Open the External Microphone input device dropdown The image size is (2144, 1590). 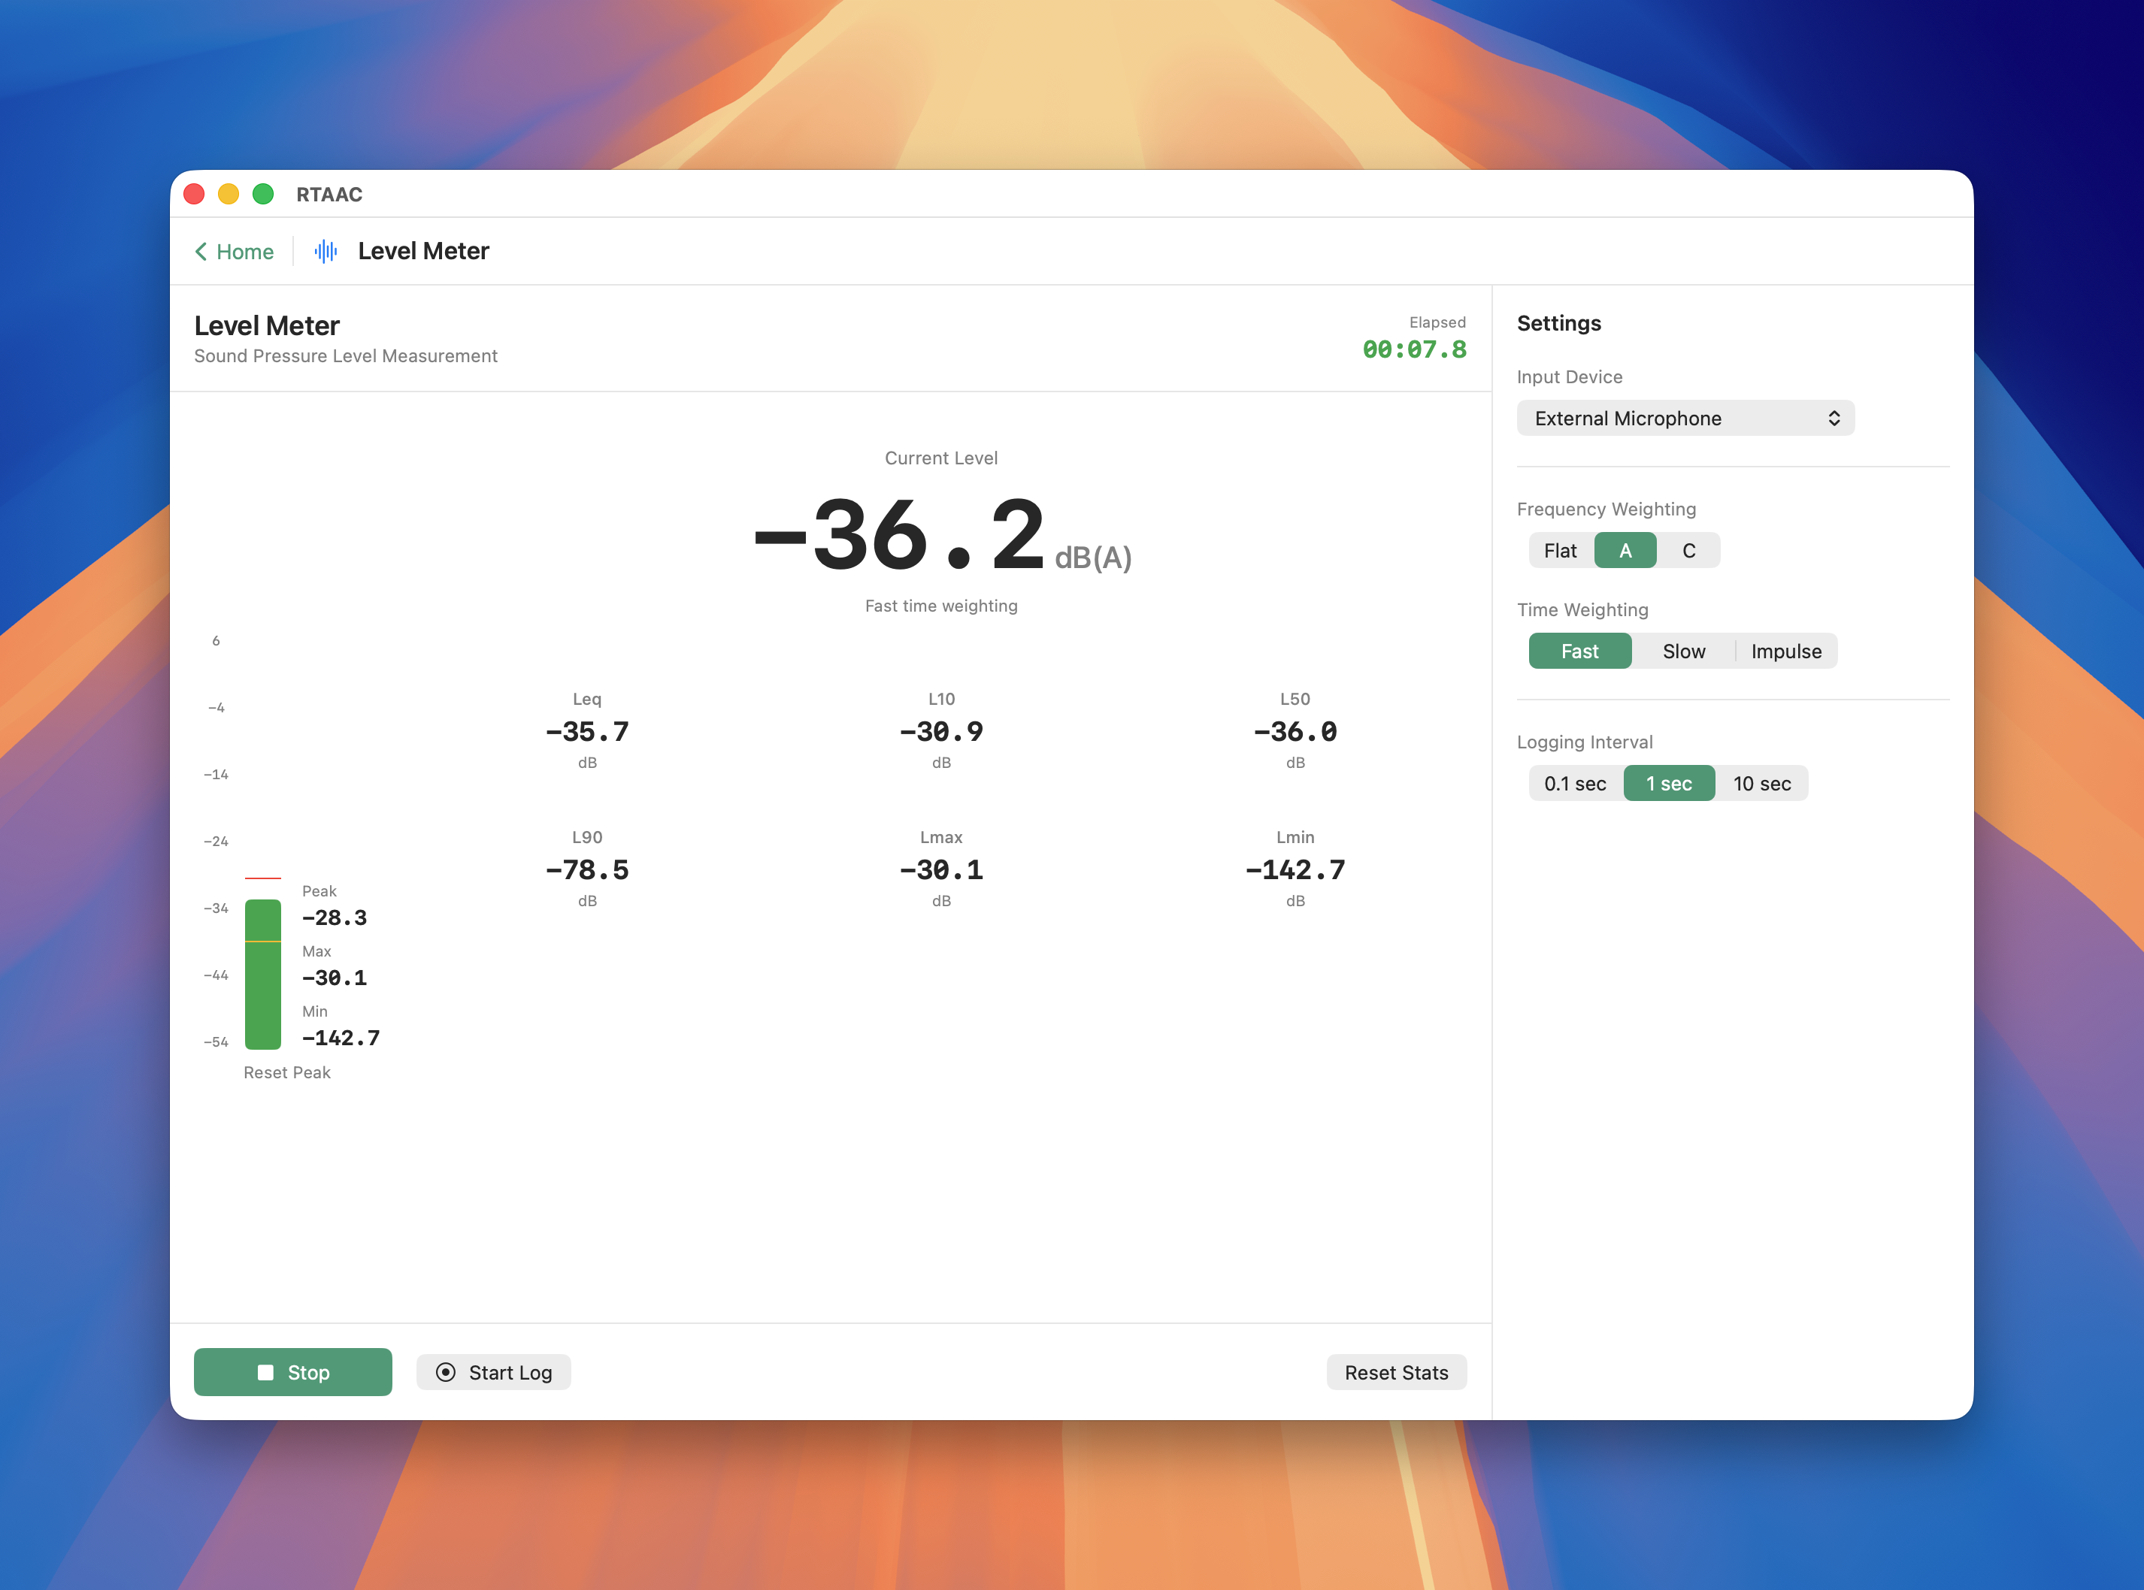tap(1685, 418)
